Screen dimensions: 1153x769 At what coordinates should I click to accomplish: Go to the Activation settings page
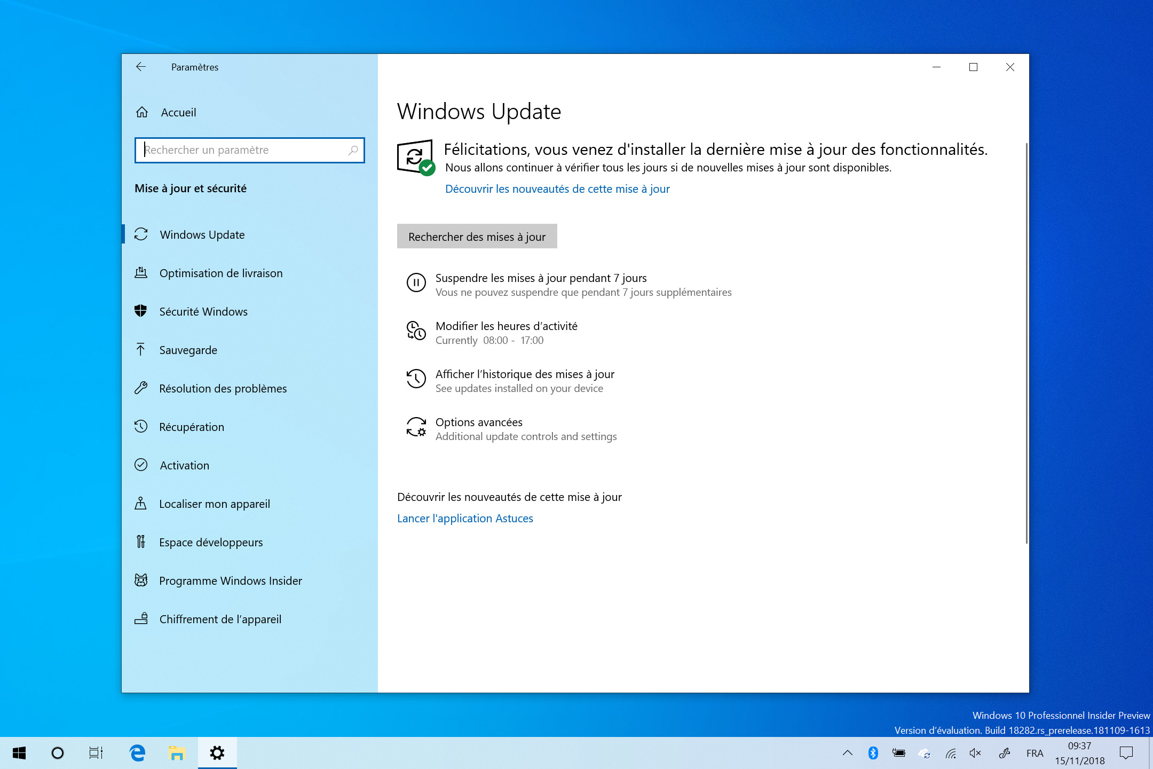(x=184, y=465)
